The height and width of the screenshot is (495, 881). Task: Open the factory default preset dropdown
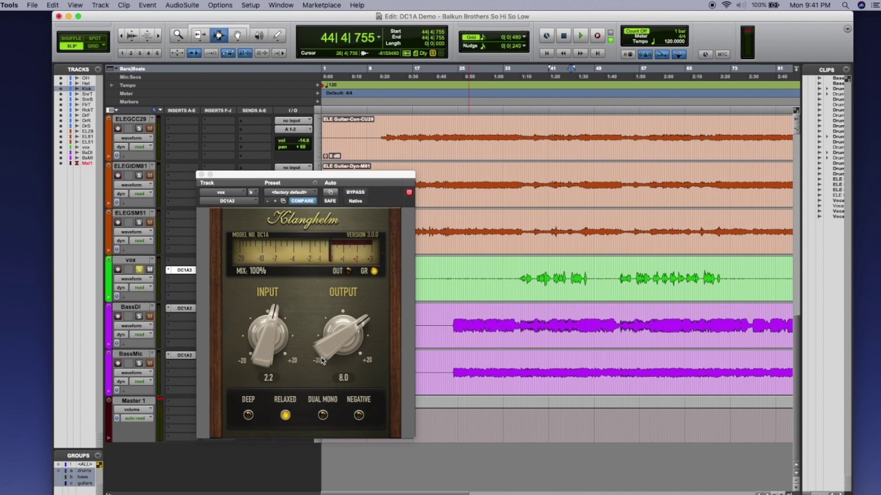[x=290, y=192]
